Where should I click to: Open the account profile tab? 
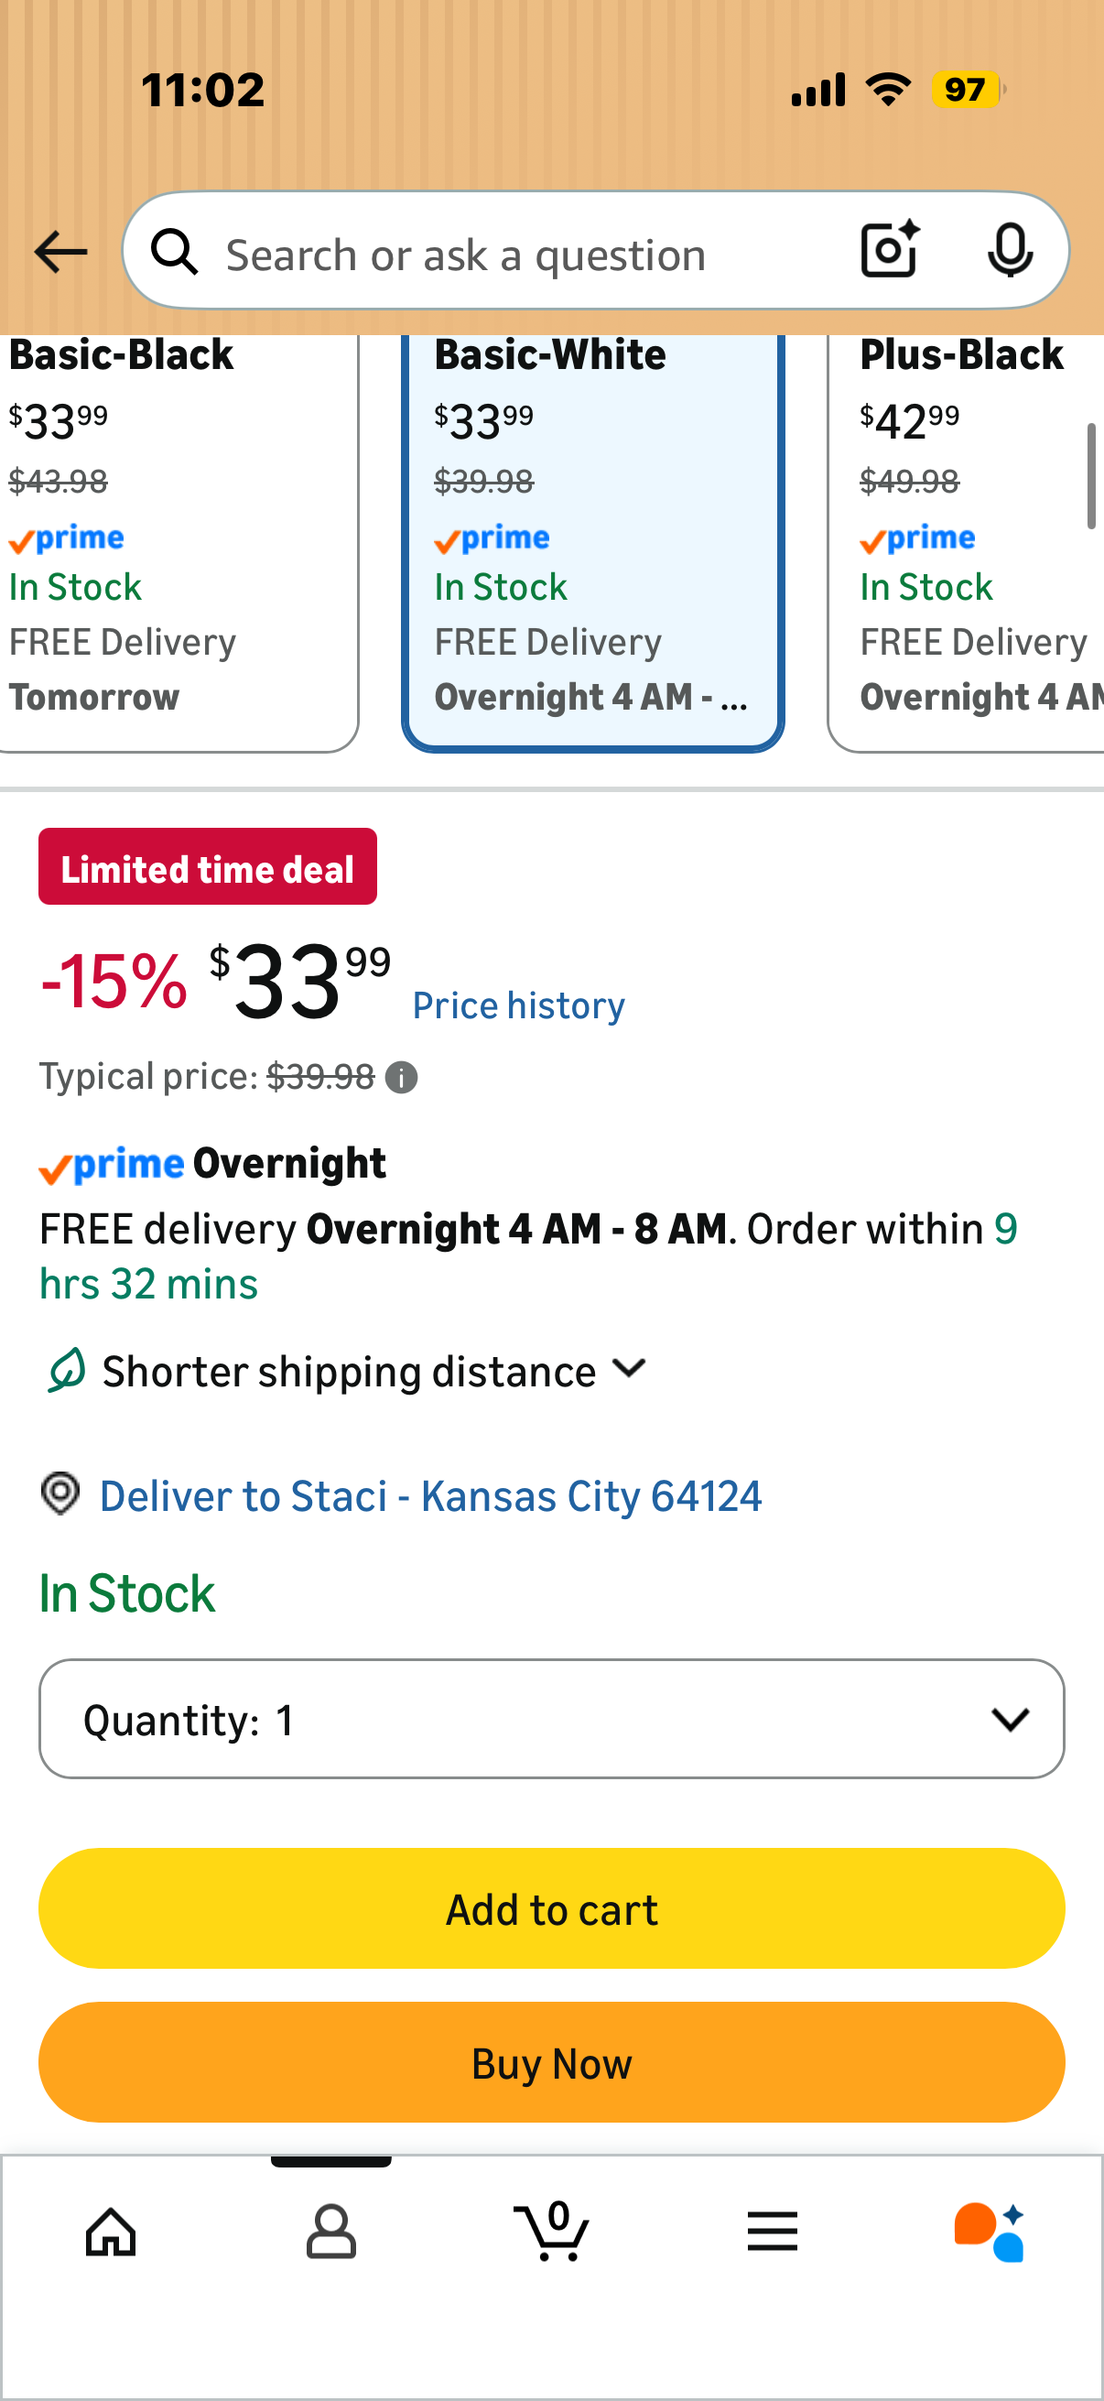330,2233
